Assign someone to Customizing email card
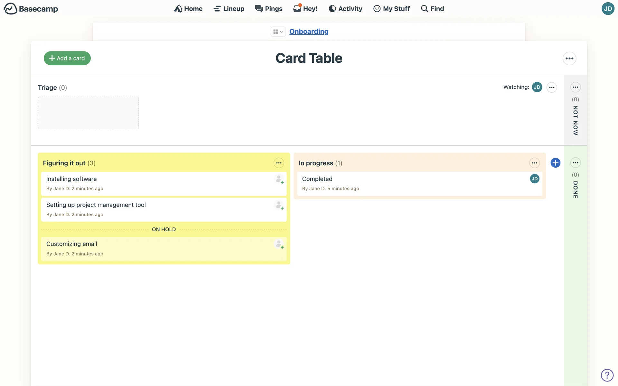The width and height of the screenshot is (618, 386). point(279,244)
